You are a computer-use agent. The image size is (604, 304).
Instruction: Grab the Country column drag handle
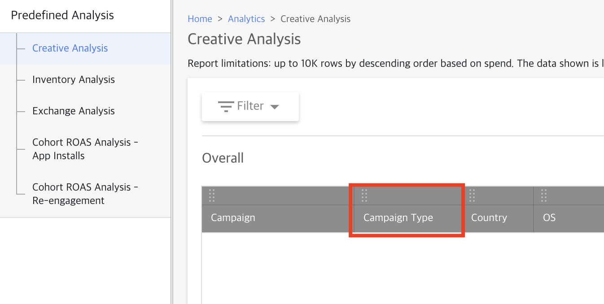472,195
